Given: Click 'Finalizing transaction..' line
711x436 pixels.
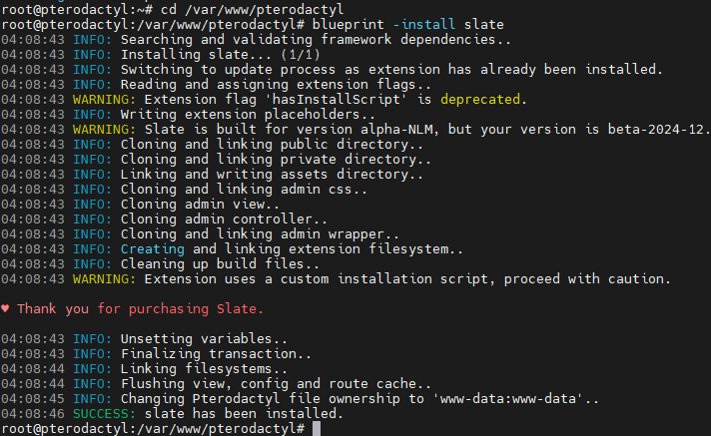Looking at the screenshot, I should (x=216, y=353).
